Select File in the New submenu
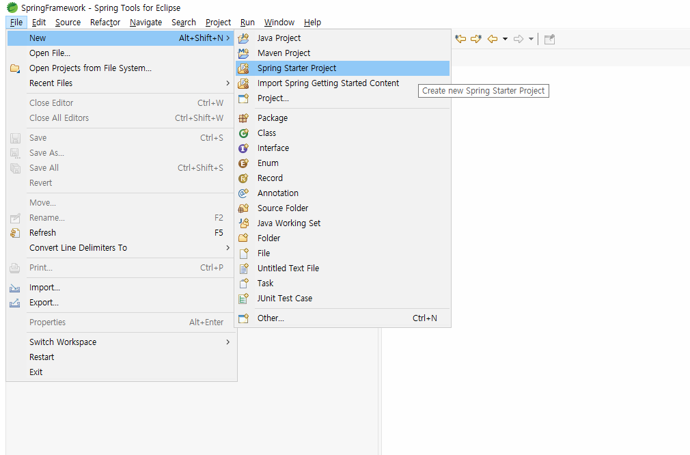This screenshot has height=455, width=690. 342,253
